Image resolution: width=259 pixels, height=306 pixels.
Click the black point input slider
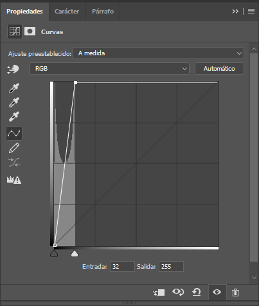(54, 254)
